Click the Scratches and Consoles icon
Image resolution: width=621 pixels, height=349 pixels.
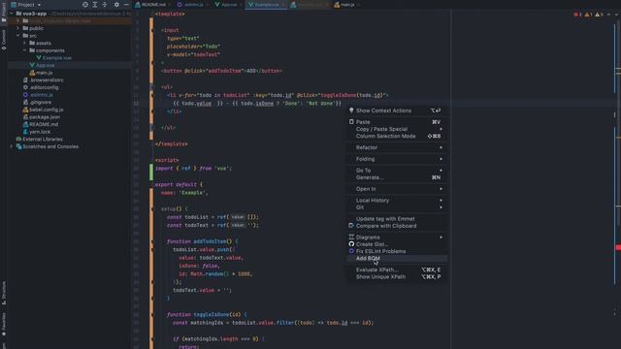click(x=18, y=146)
